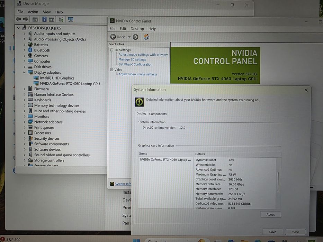
Task: Open NVIDIA Control Panel Desktop menu
Action: click(137, 29)
